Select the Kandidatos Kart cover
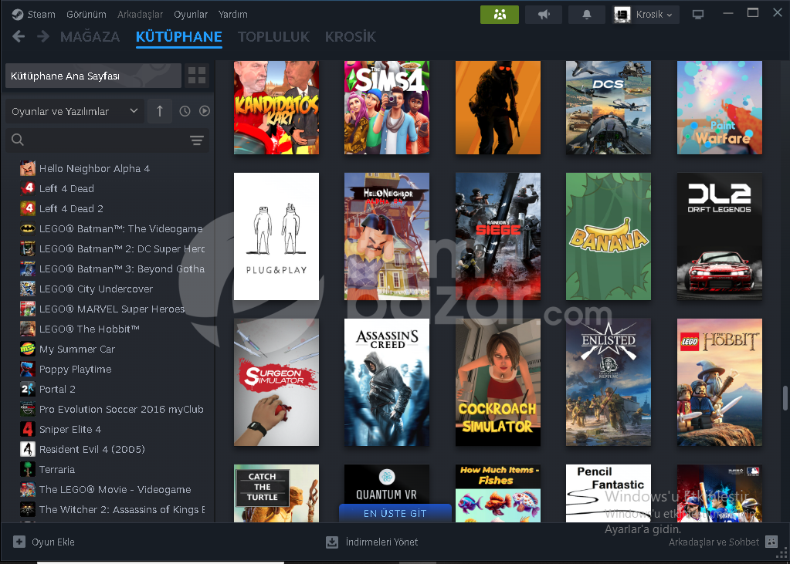This screenshot has width=790, height=564. (276, 107)
